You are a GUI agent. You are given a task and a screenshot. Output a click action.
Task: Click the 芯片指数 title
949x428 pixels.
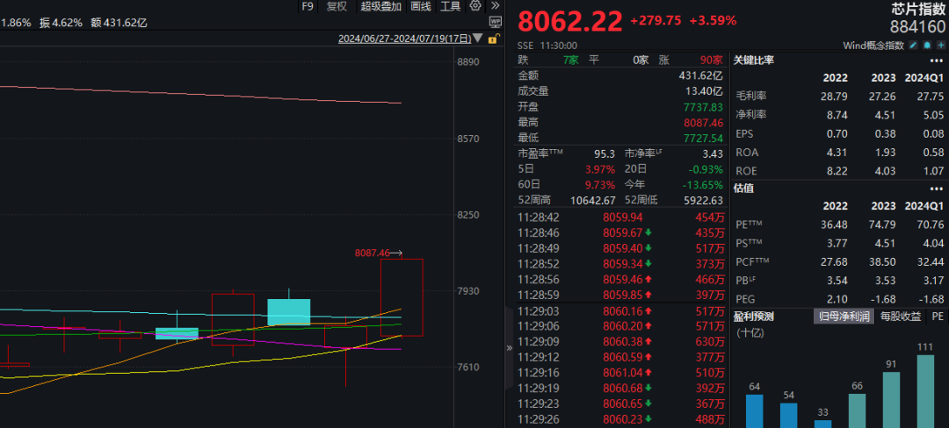click(917, 10)
